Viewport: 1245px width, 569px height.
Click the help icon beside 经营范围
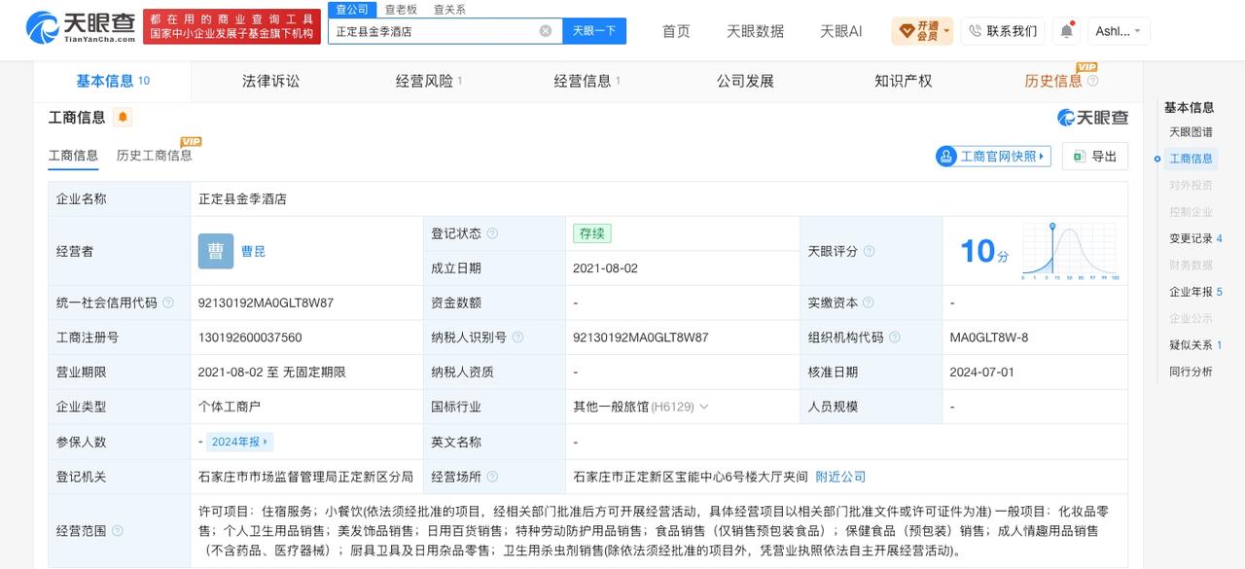118,531
